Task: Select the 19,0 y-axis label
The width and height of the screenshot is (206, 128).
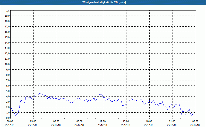Action: click(x=7, y=16)
